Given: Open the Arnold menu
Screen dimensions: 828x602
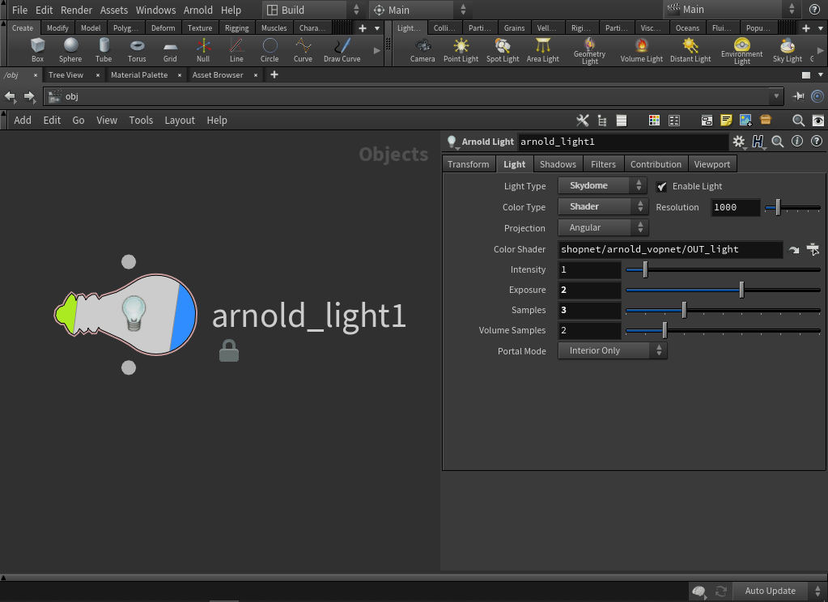Looking at the screenshot, I should coord(198,10).
